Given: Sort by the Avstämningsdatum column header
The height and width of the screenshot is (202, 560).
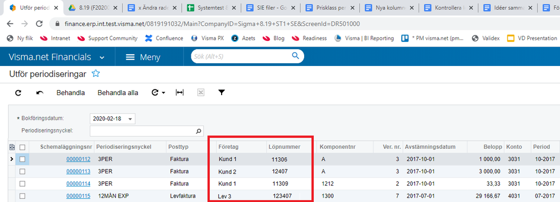Looking at the screenshot, I should [430, 147].
